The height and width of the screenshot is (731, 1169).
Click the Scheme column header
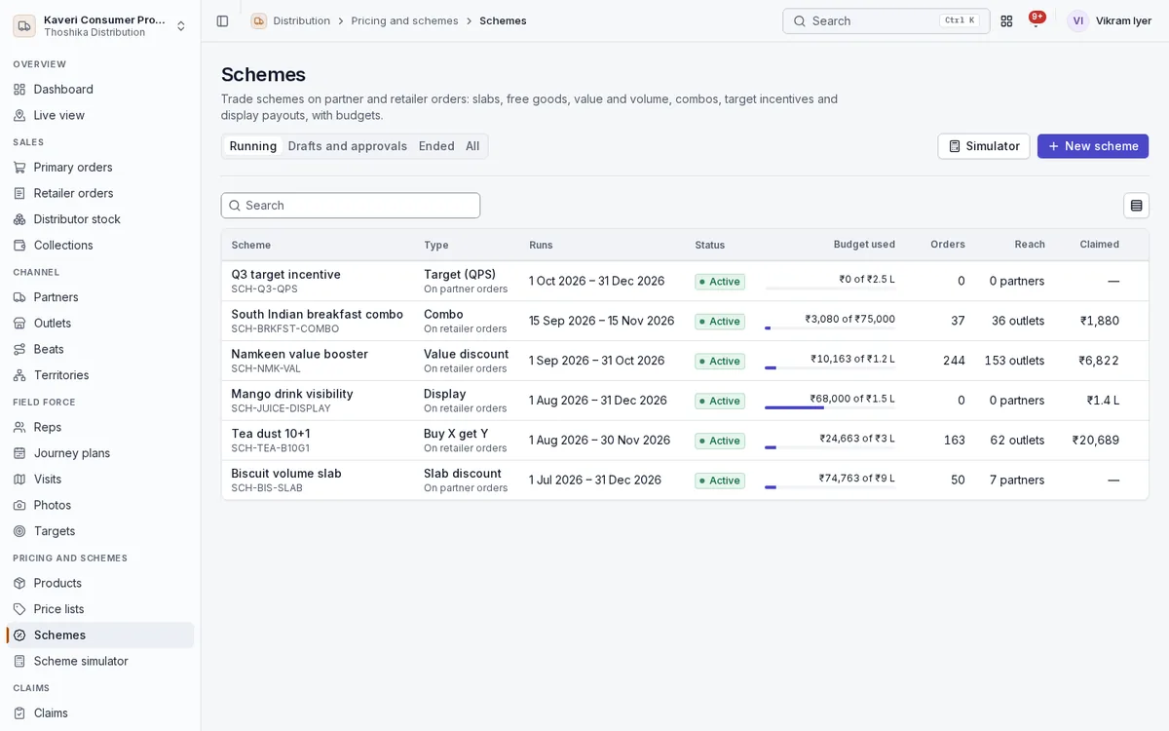[x=251, y=245]
